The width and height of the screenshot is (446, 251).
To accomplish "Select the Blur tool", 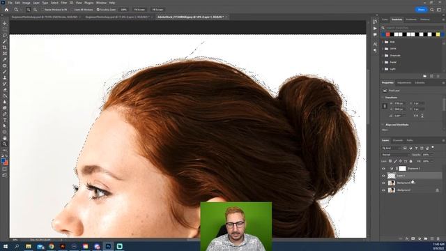I will pos(5,102).
